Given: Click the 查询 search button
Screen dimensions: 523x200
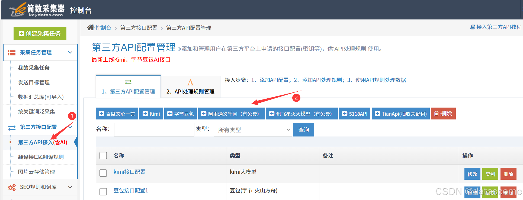Looking at the screenshot, I should (x=304, y=130).
